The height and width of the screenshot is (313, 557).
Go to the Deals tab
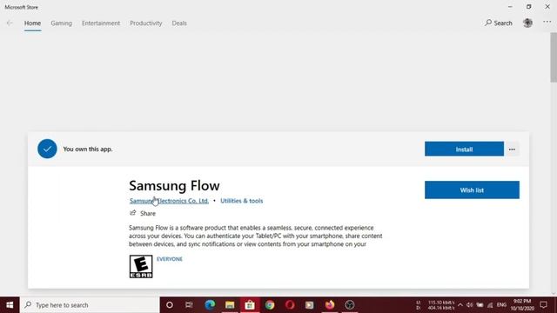tap(179, 23)
